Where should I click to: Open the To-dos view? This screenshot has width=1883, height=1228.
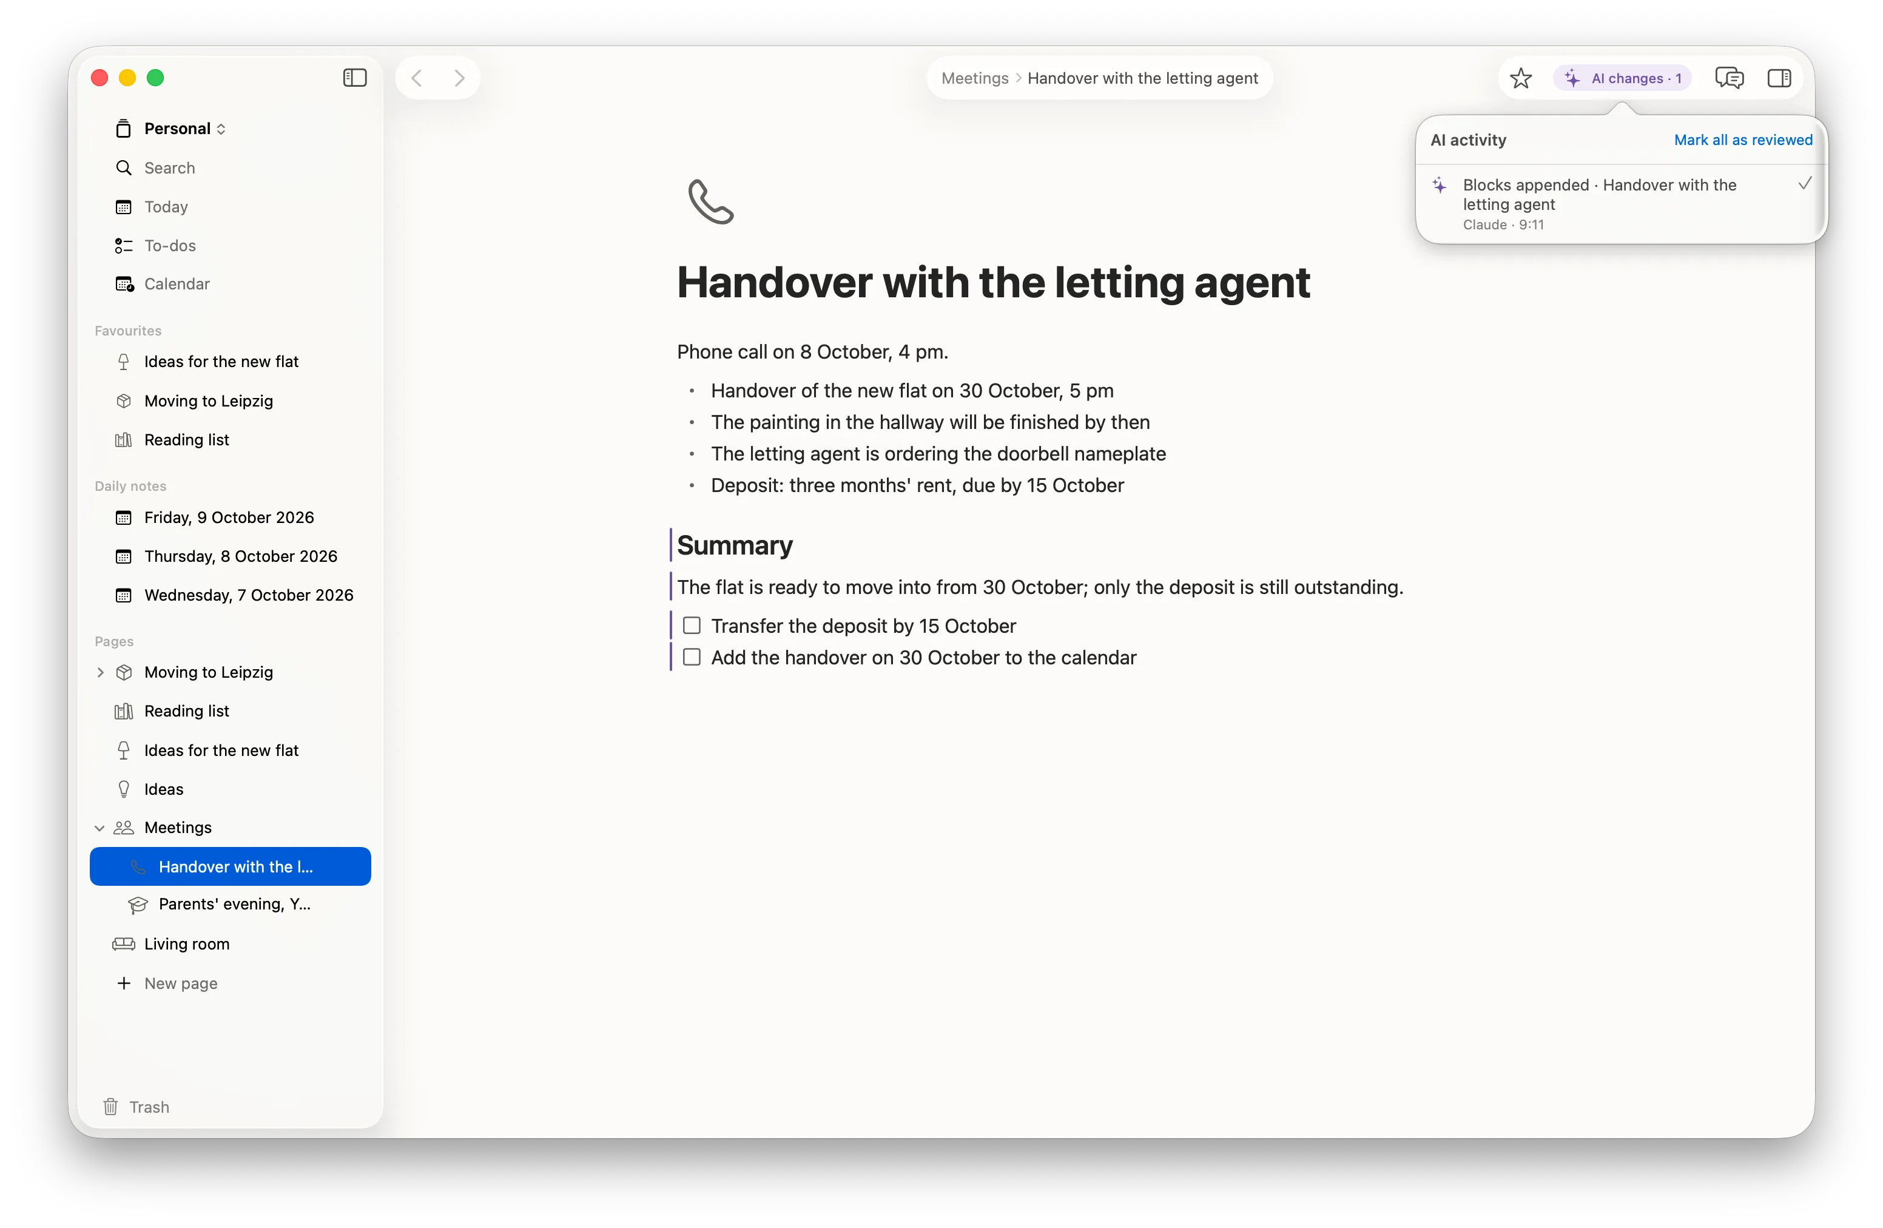pos(231,245)
